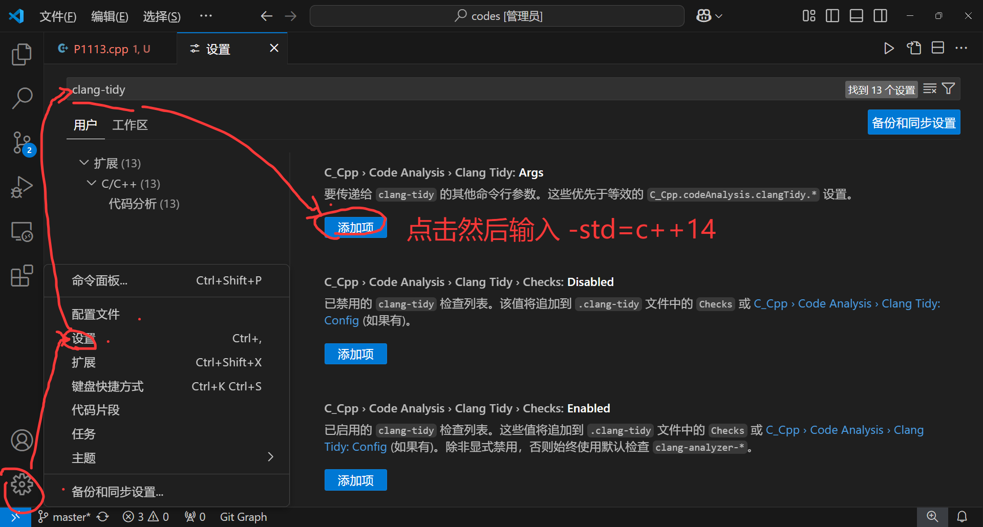Click 添加项 under Checks: Disabled
Viewport: 983px width, 527px height.
(x=355, y=354)
